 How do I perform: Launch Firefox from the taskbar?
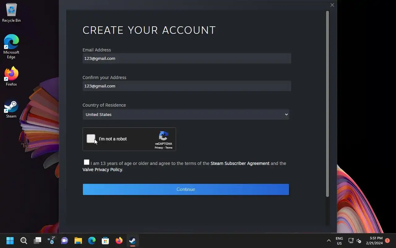pyautogui.click(x=119, y=241)
